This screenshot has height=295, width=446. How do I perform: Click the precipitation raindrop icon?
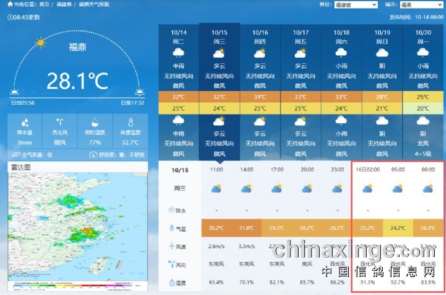pyautogui.click(x=25, y=123)
